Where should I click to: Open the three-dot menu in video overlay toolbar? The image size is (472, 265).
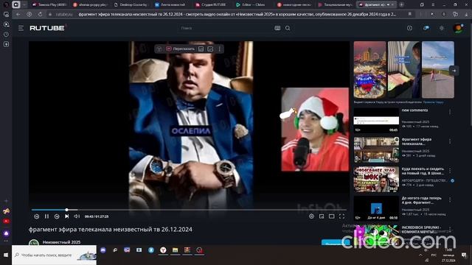click(220, 49)
